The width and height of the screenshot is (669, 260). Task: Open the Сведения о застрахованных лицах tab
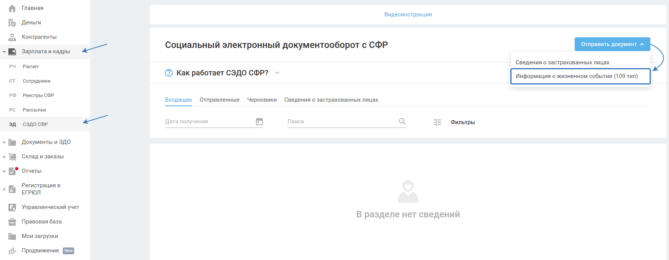tap(331, 100)
